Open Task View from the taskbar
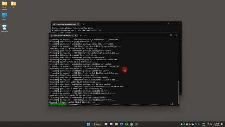 106,124
